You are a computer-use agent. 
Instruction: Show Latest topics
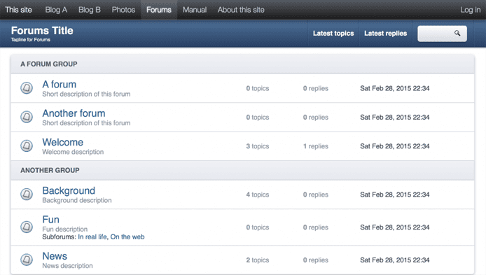pyautogui.click(x=333, y=34)
